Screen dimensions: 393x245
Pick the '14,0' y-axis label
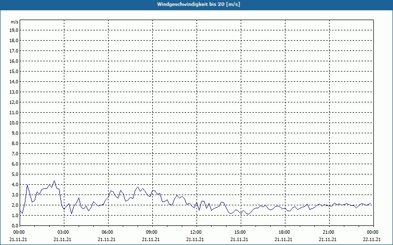tap(14, 81)
